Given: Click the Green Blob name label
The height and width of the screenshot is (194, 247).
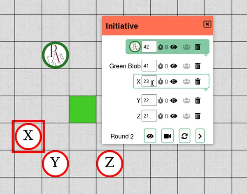Looking at the screenshot, I should pyautogui.click(x=125, y=66).
